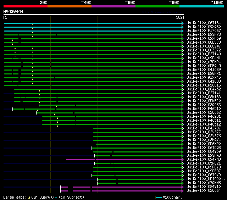Image resolution: width=227 pixels, height=200 pixels.
Task: Select the UniRef100_Q2V376 label
Action: point(204,136)
